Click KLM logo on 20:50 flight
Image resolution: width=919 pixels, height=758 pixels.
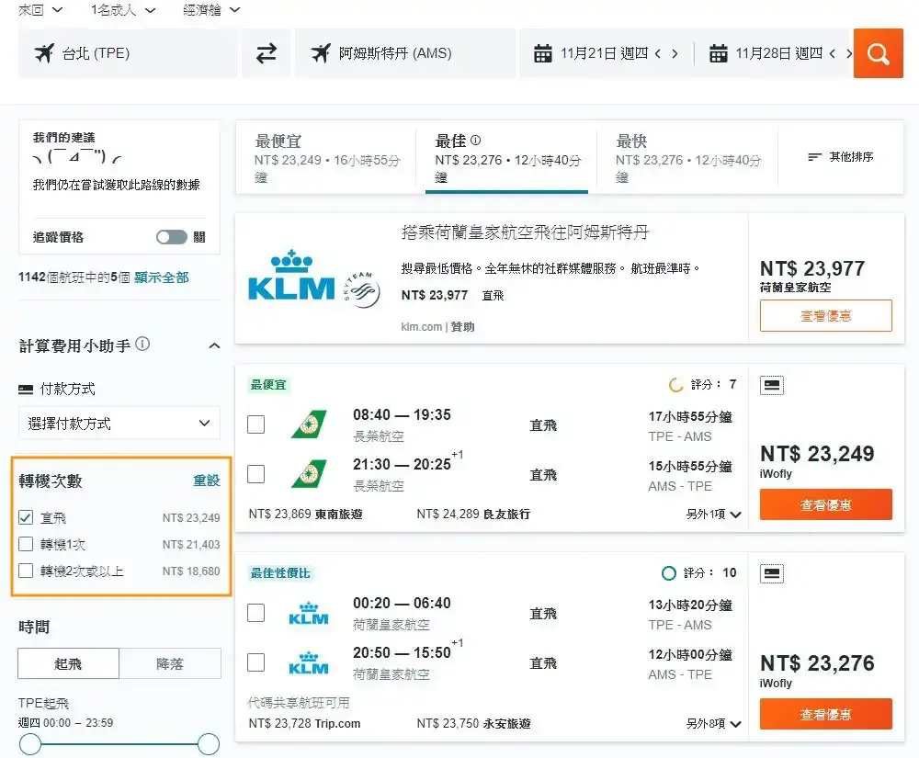point(309,663)
